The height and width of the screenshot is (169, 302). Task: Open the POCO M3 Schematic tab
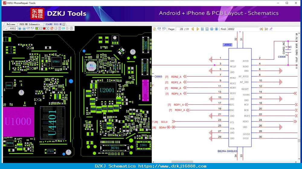pyautogui.click(x=30, y=24)
